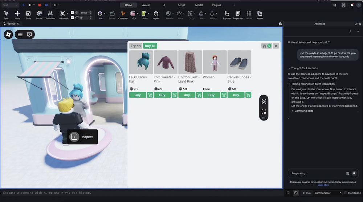Run the command bar command
The image size is (363, 202).
pos(307,193)
